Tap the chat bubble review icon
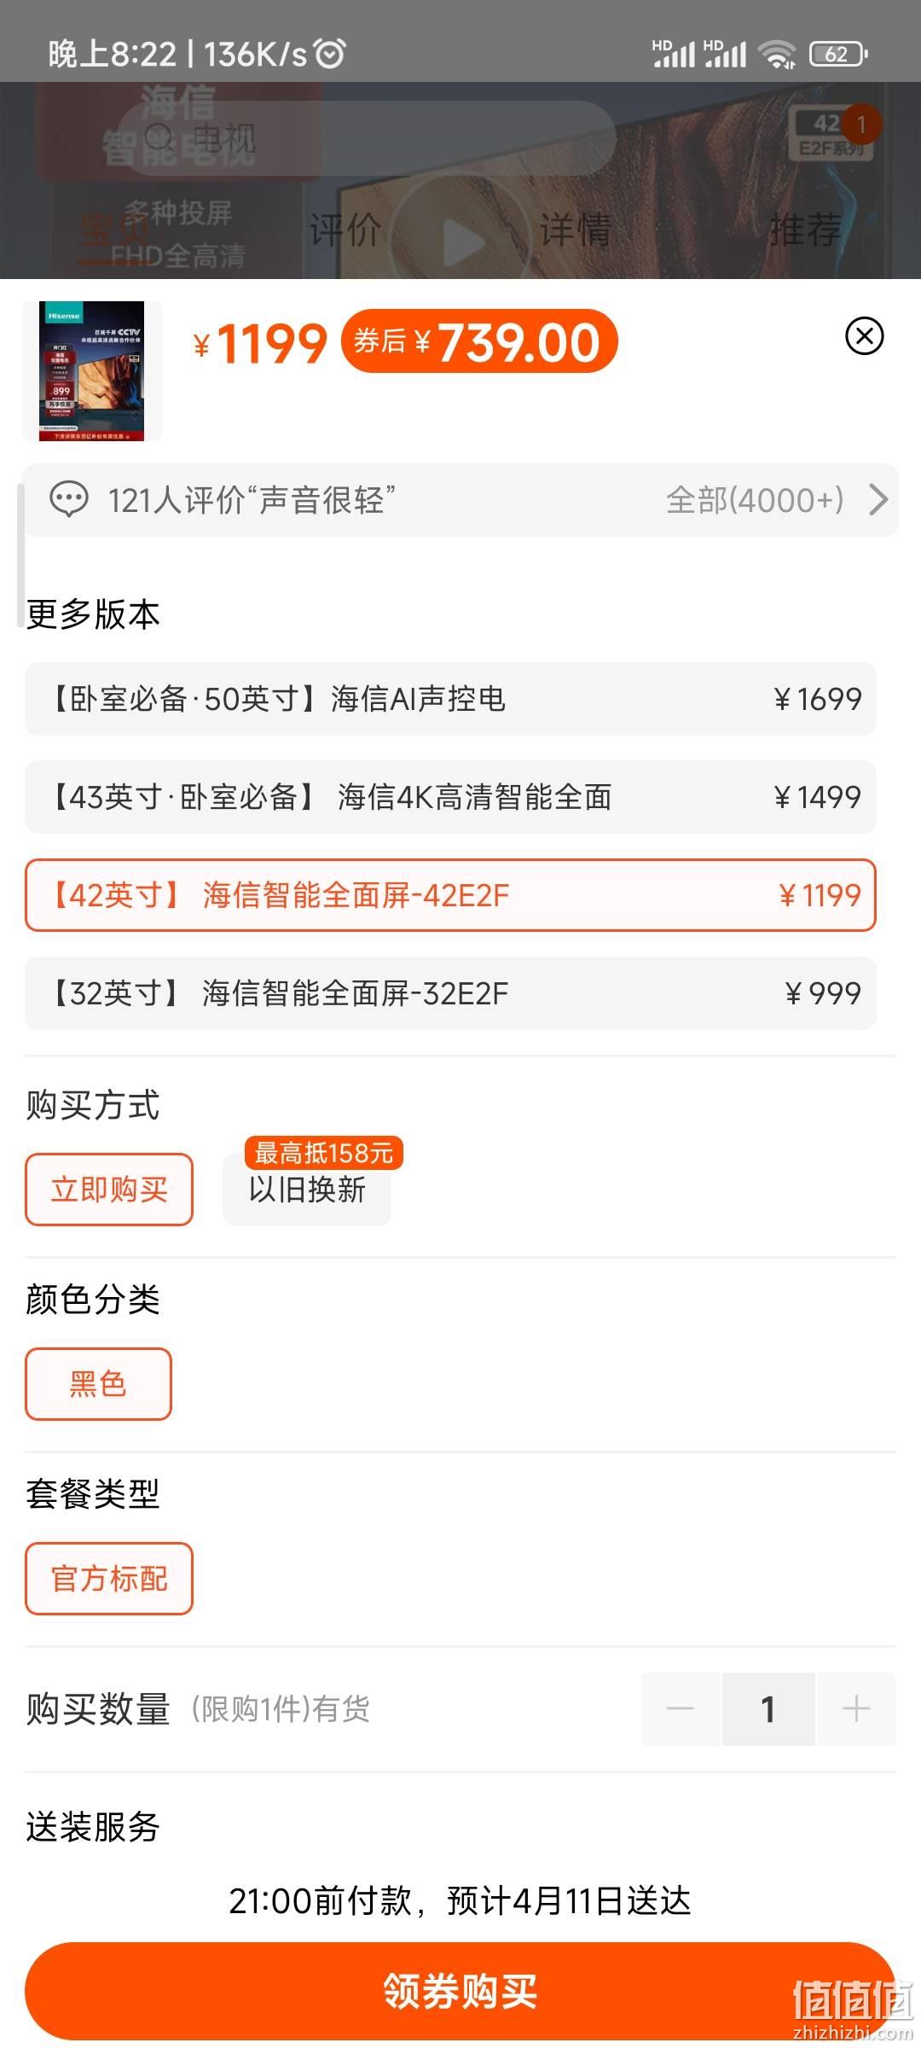 69,500
